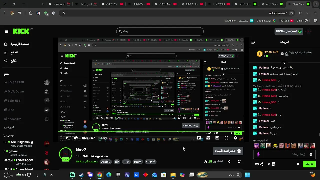Open the emoji picker in chat
320x180 pixels.
[311, 154]
